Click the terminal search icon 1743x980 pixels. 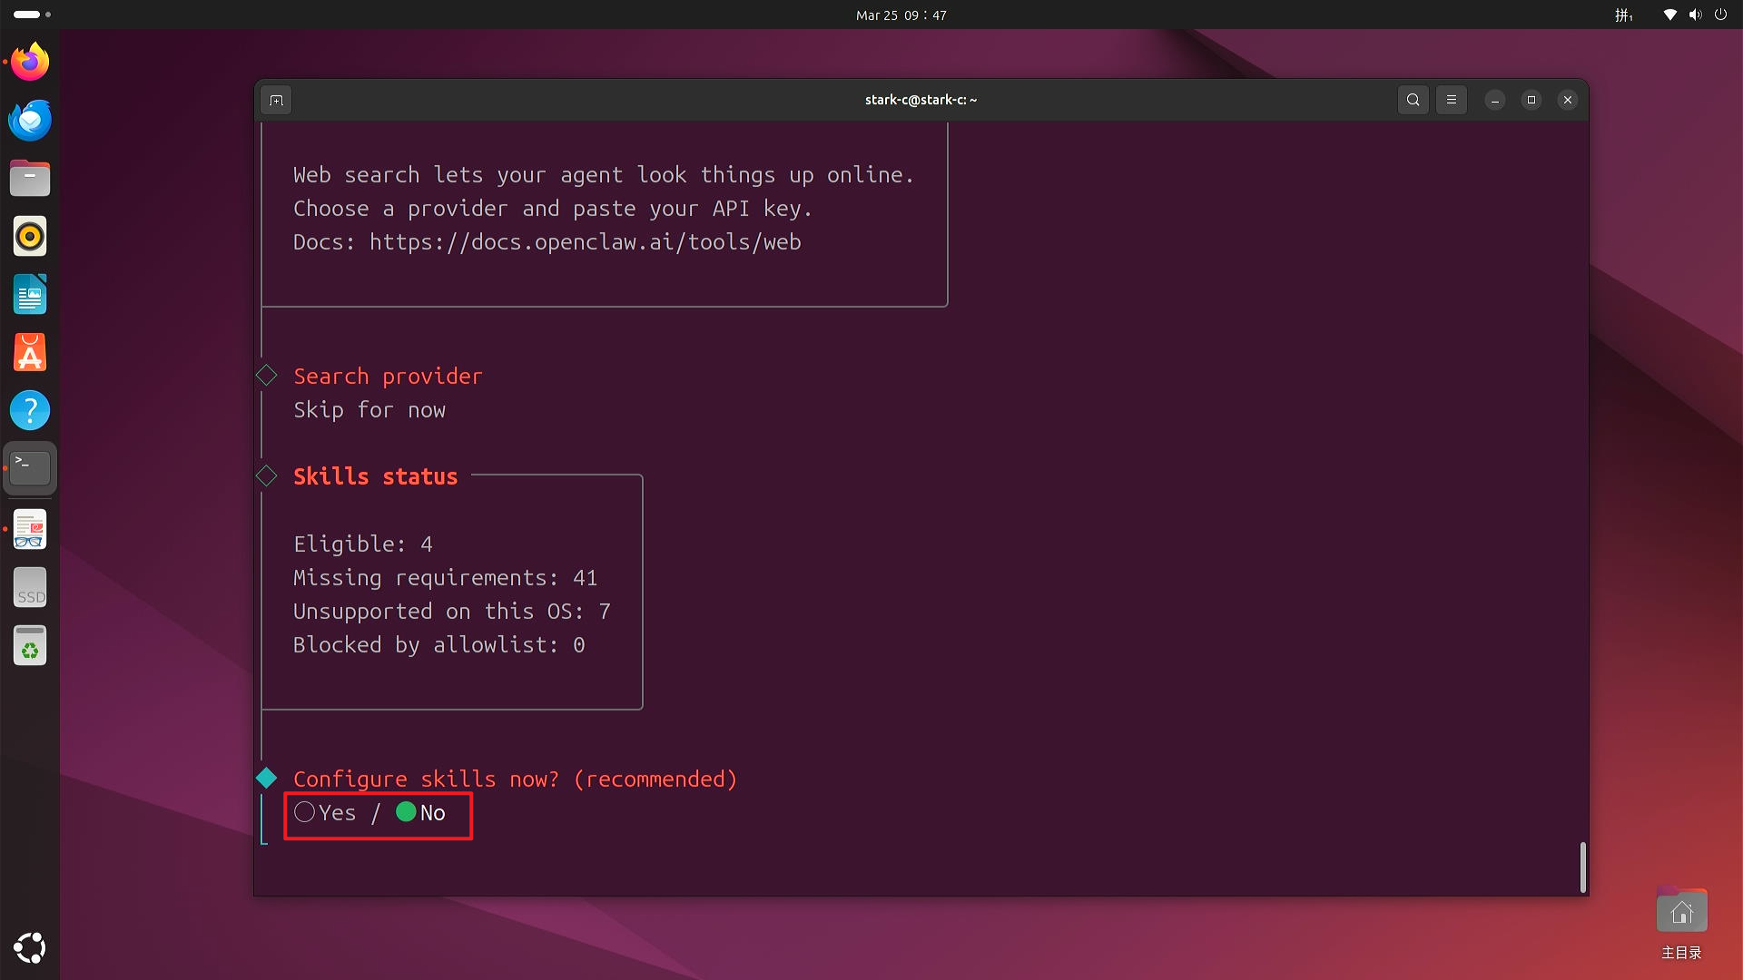(1413, 100)
